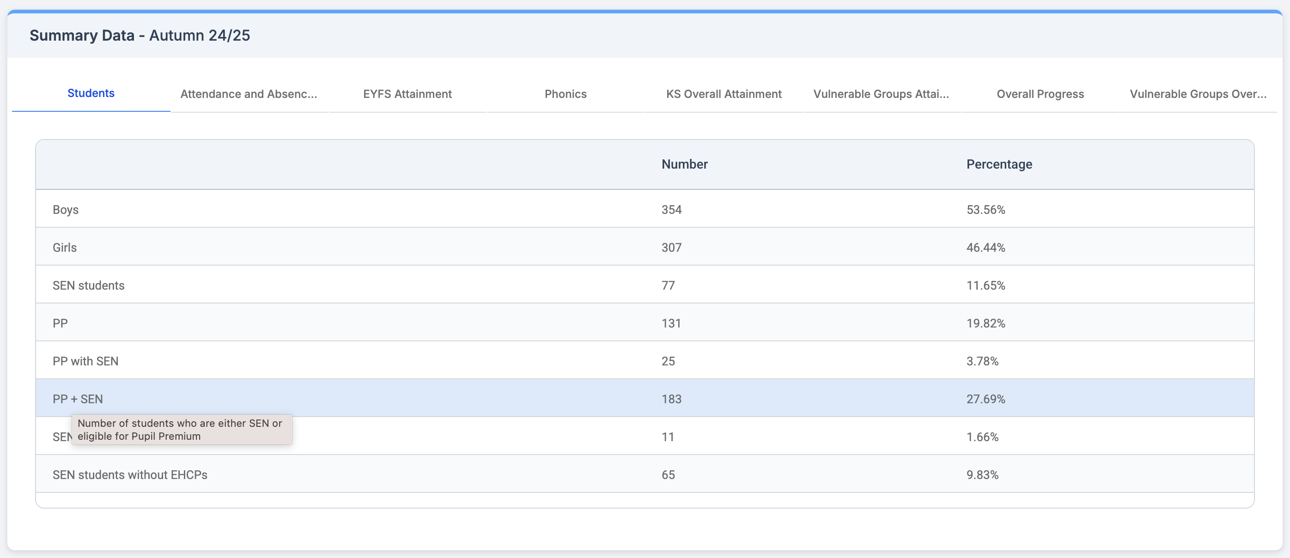Click the Percentage column header
This screenshot has width=1290, height=558.
pyautogui.click(x=998, y=164)
